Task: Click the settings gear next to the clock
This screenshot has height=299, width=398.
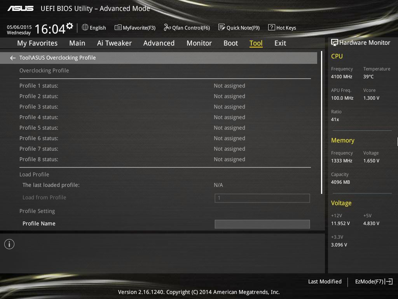Action: (70, 26)
